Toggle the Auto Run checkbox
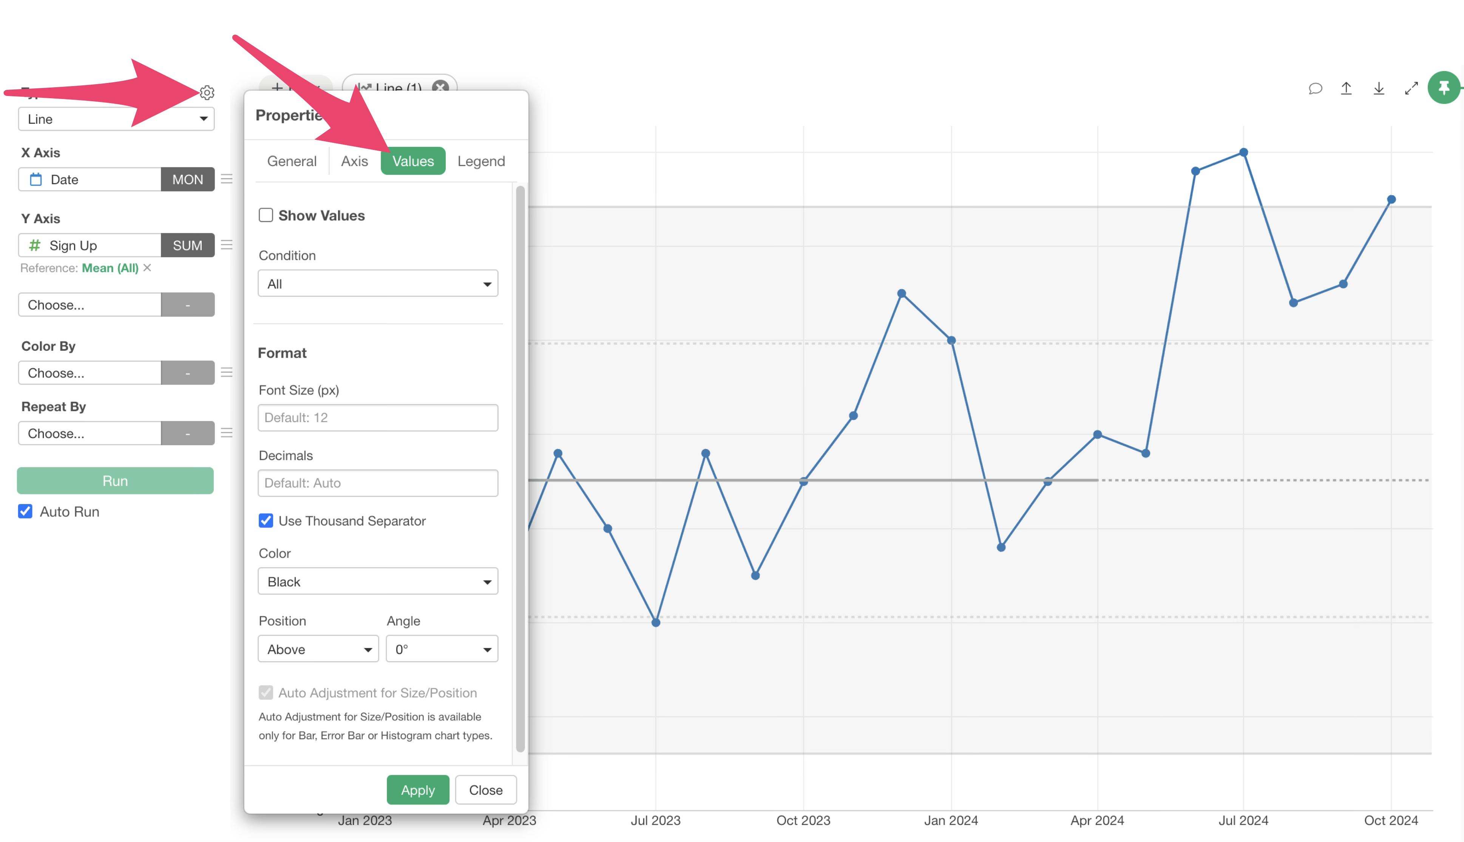This screenshot has width=1464, height=842. 25,512
